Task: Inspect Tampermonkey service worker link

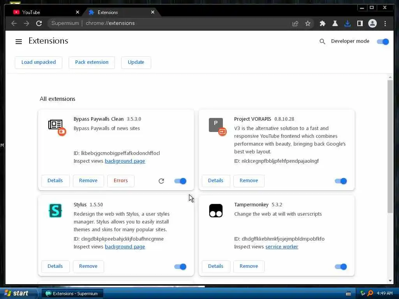Action: click(x=282, y=247)
